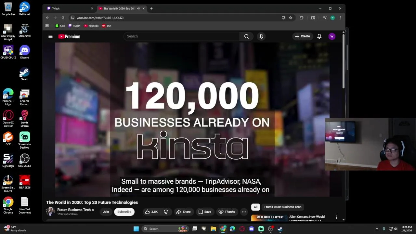Open the YouTube guide hamburger menu
The height and width of the screenshot is (234, 416).
tap(50, 36)
